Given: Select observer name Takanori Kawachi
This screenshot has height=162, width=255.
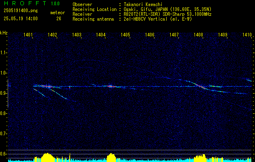Looking at the screenshot, I should [142, 4].
